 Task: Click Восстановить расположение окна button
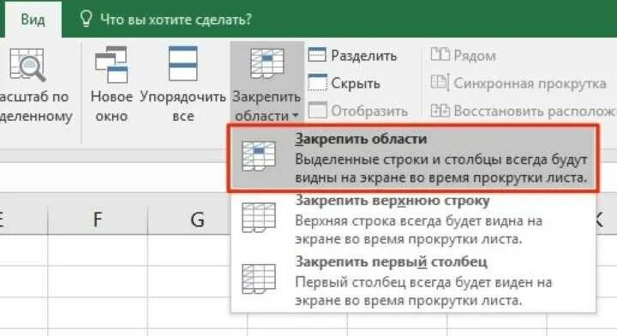coord(524,111)
